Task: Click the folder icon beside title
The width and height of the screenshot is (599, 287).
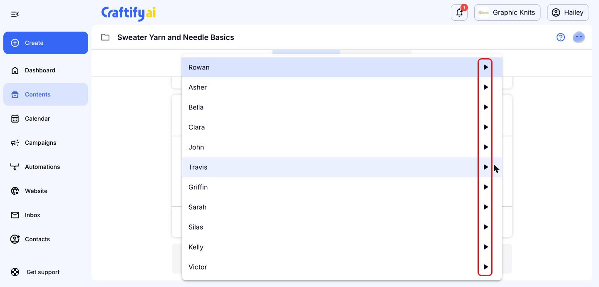Action: 105,37
